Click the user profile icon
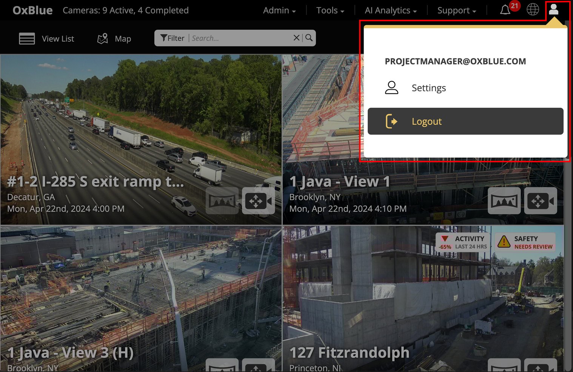Viewport: 573px width, 372px height. (x=553, y=10)
